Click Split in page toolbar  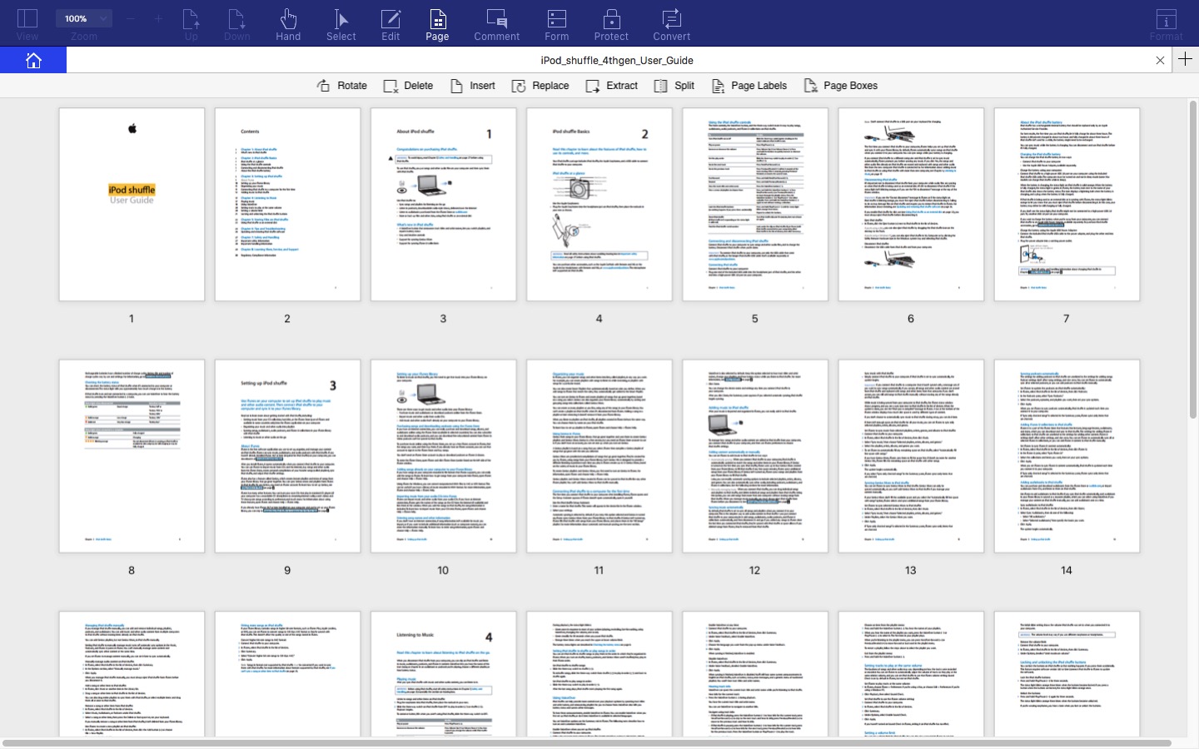point(674,86)
